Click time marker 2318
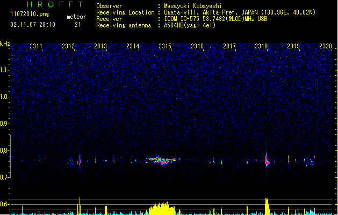Screen dimensions: 338x215 click(x=261, y=46)
